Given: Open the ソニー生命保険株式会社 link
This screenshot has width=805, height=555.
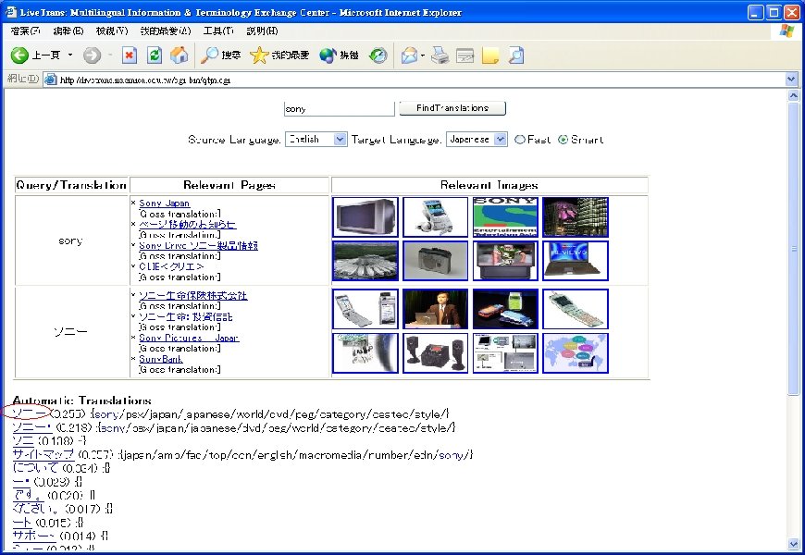Looking at the screenshot, I should [193, 296].
